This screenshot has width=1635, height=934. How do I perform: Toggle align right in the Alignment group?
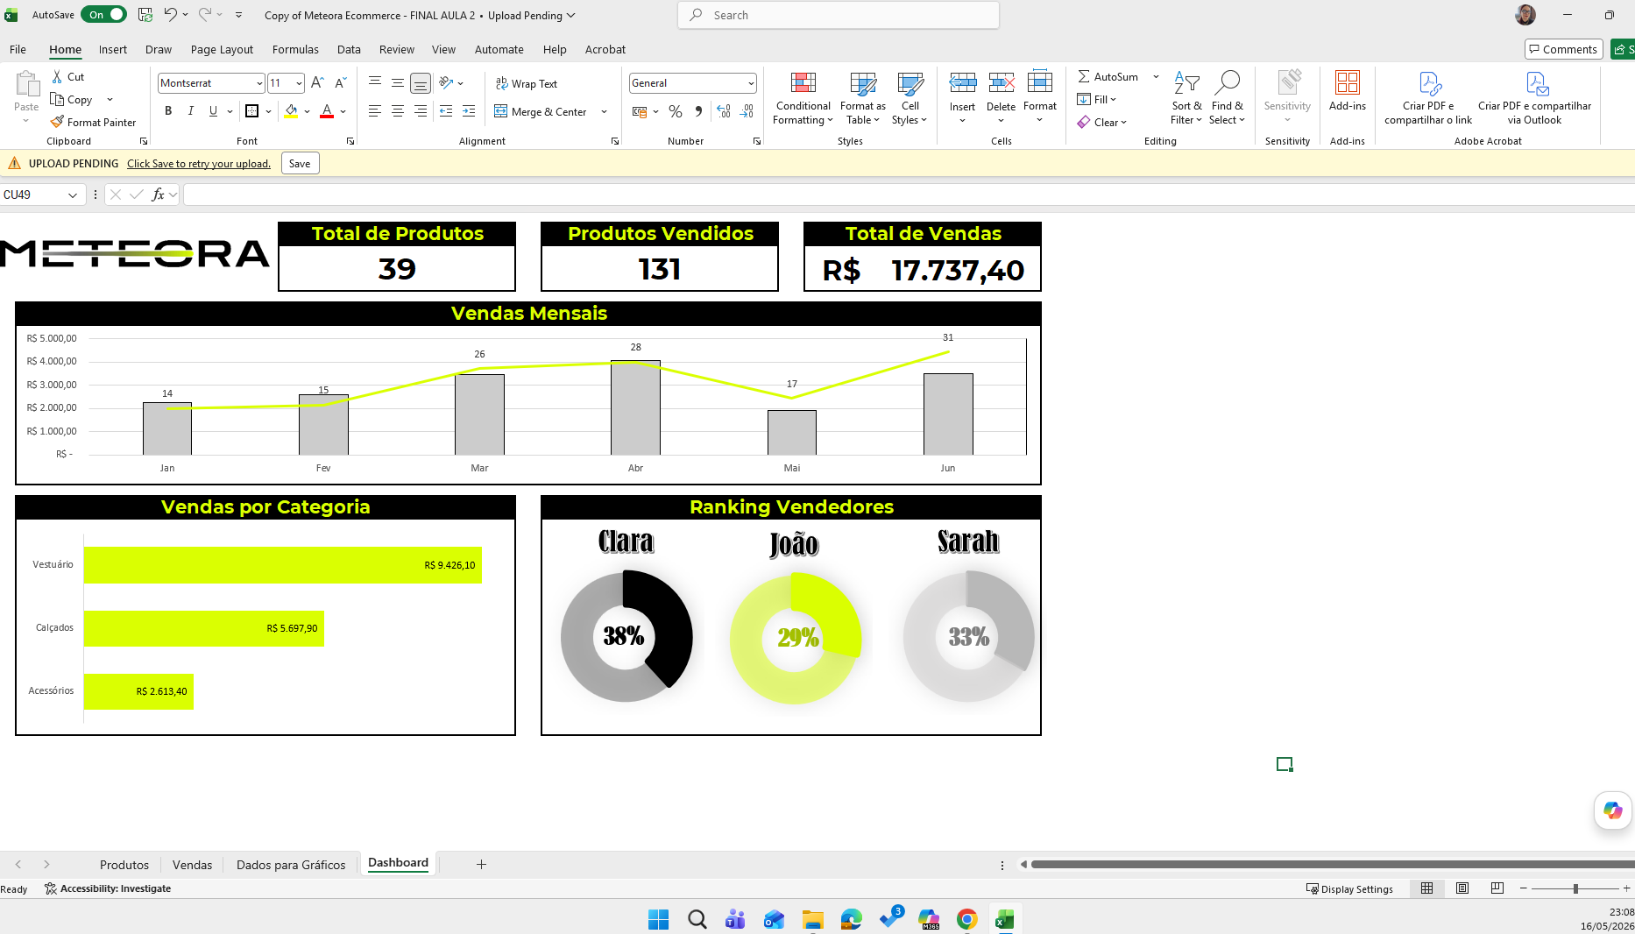click(x=421, y=111)
